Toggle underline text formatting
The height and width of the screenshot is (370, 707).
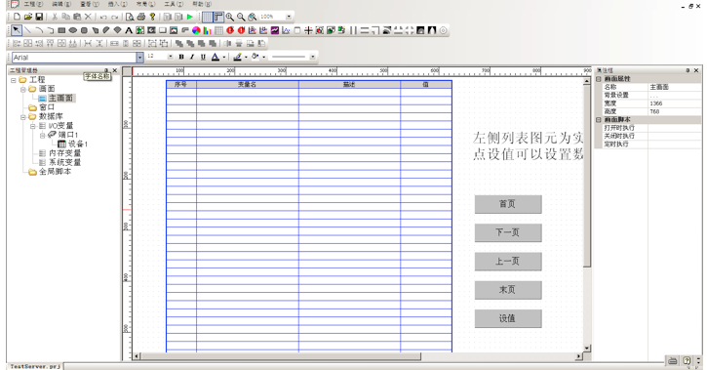[203, 57]
